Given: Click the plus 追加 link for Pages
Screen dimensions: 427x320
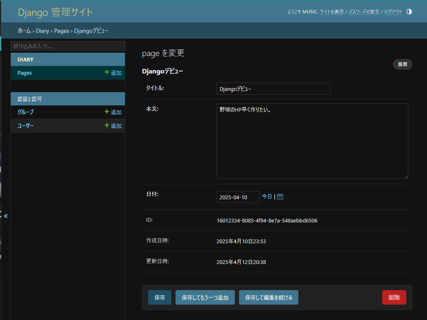Looking at the screenshot, I should pyautogui.click(x=113, y=73).
